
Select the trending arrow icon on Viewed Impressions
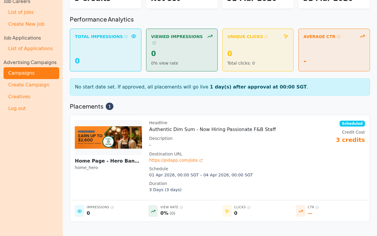210,36
